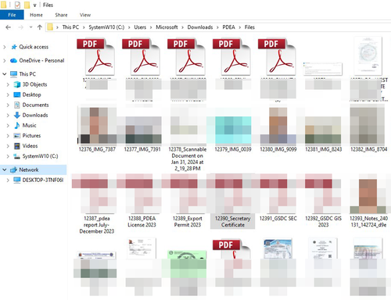Click the Back navigation arrow

pyautogui.click(x=9, y=27)
